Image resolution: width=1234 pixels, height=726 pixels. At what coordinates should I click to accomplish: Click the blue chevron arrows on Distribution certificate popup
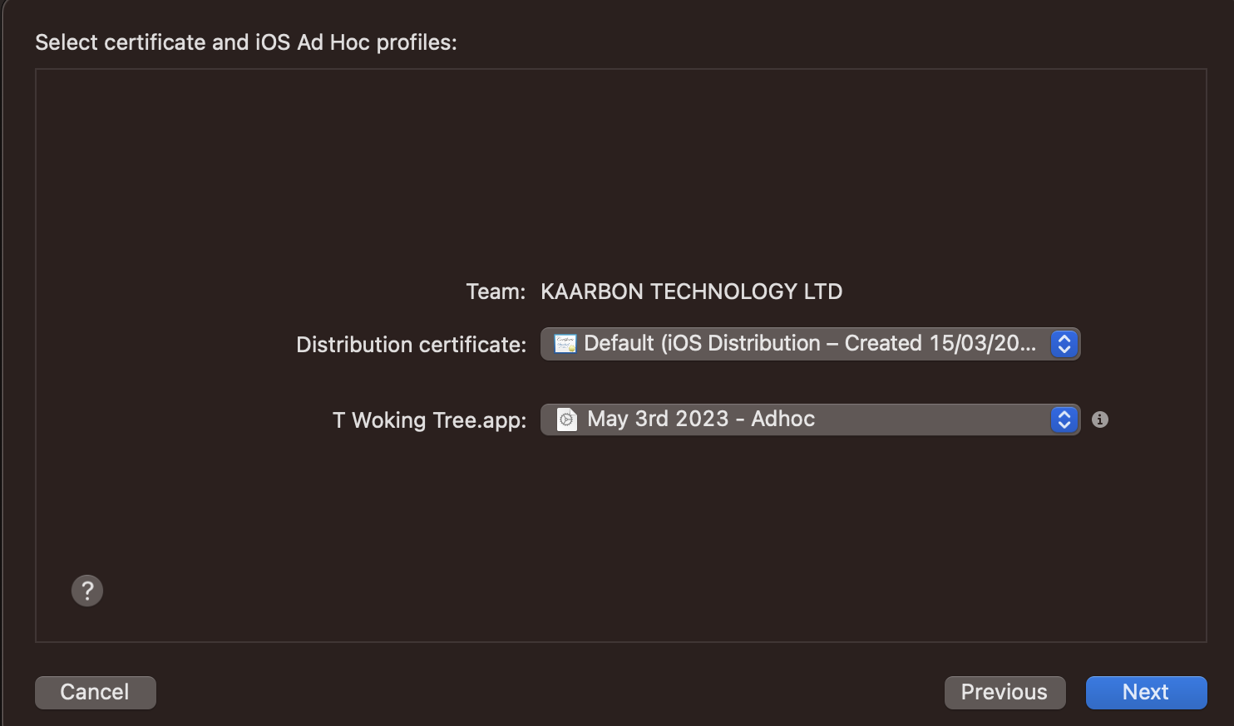point(1064,344)
